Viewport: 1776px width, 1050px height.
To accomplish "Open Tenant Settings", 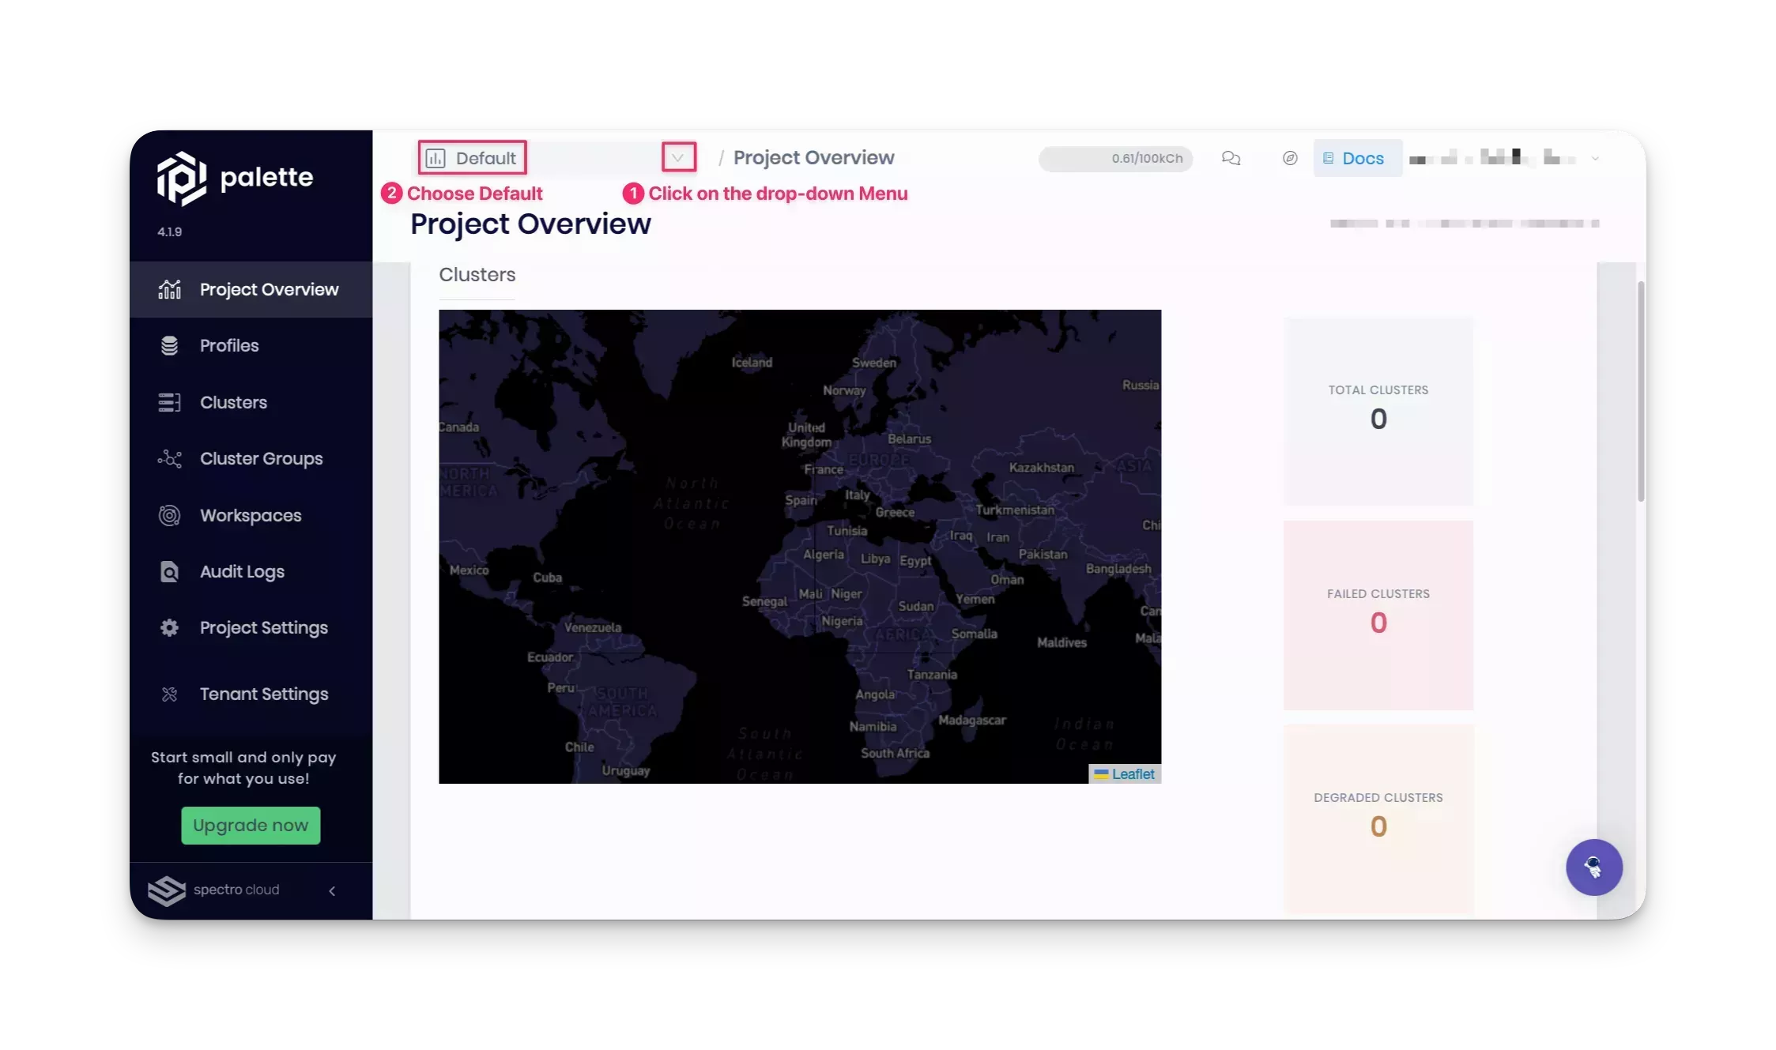I will click(x=263, y=694).
